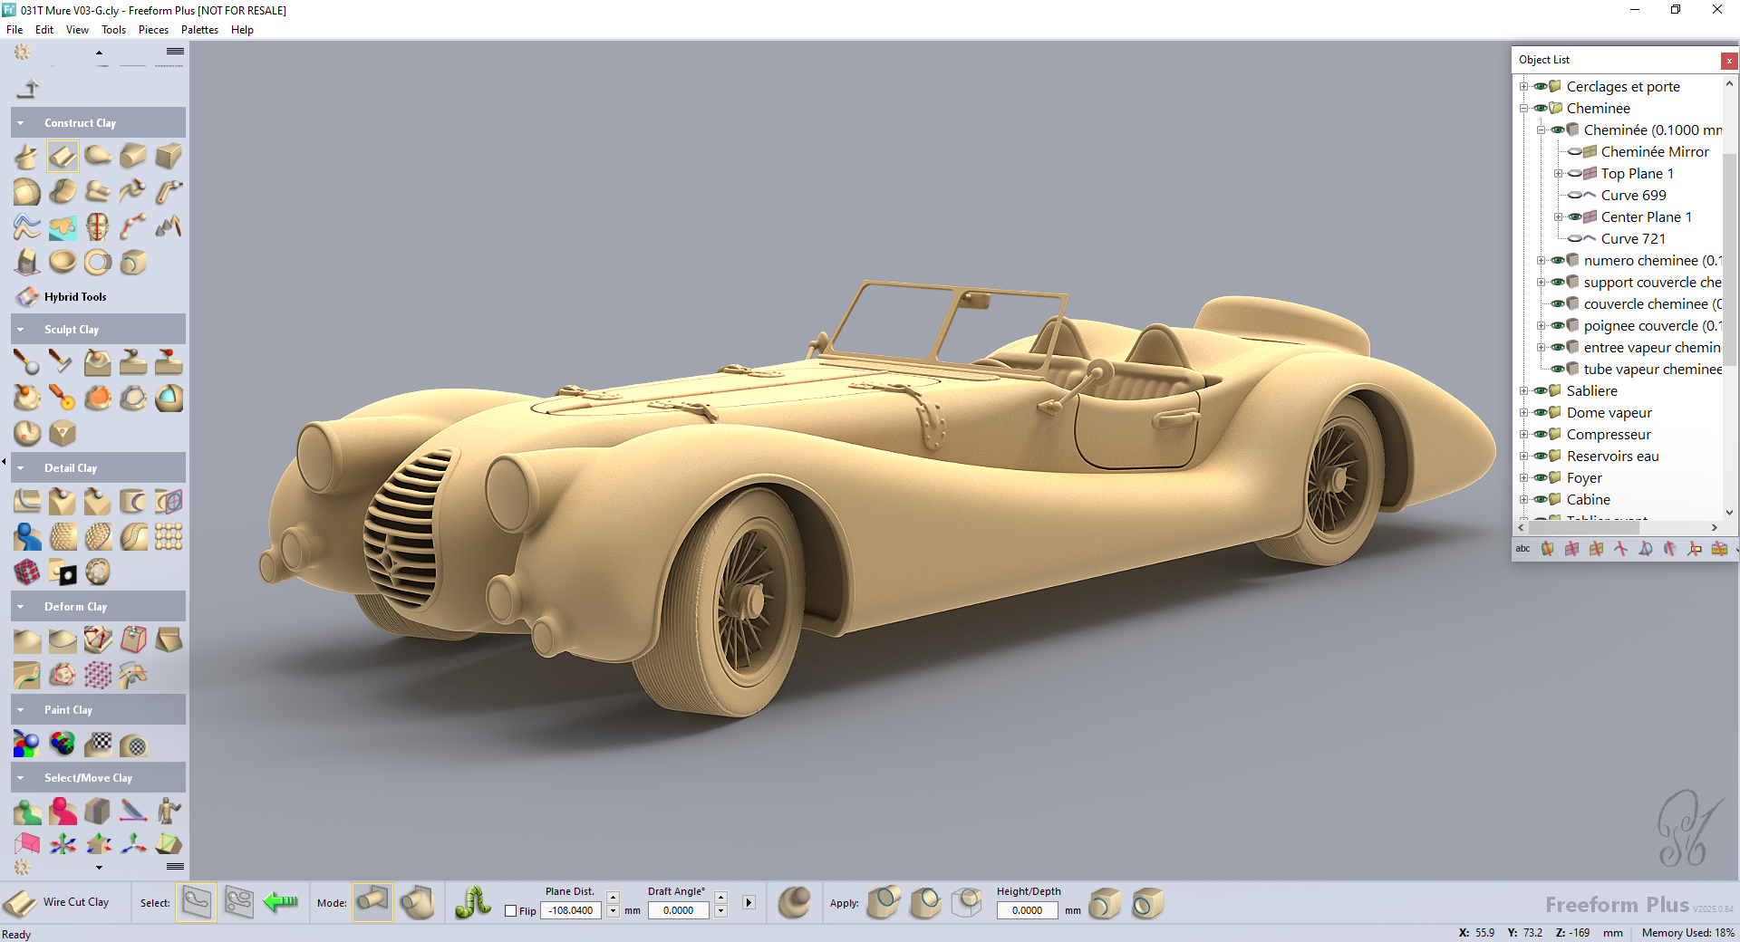The image size is (1740, 942).
Task: Show Curve 699 using its eye toggle
Action: click(1575, 196)
